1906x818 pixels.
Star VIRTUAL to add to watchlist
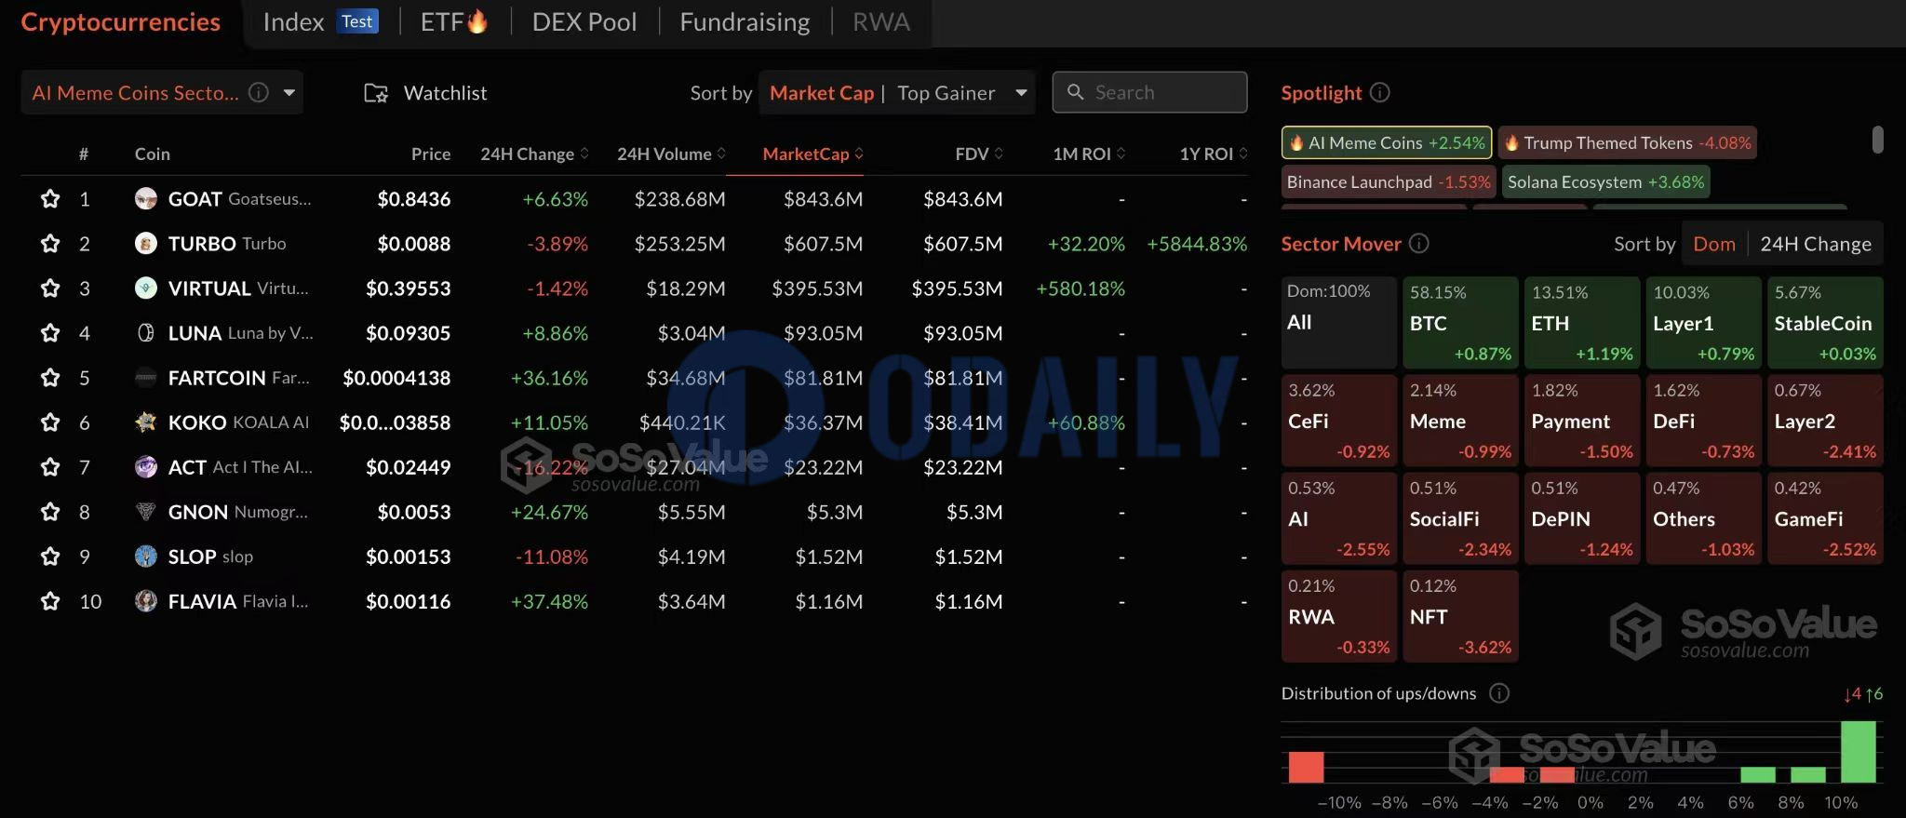(x=50, y=288)
